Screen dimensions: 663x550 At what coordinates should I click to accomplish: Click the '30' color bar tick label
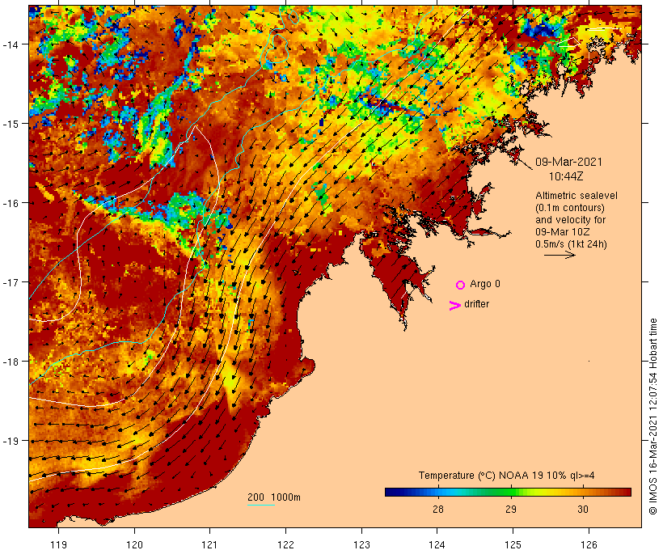pyautogui.click(x=583, y=509)
